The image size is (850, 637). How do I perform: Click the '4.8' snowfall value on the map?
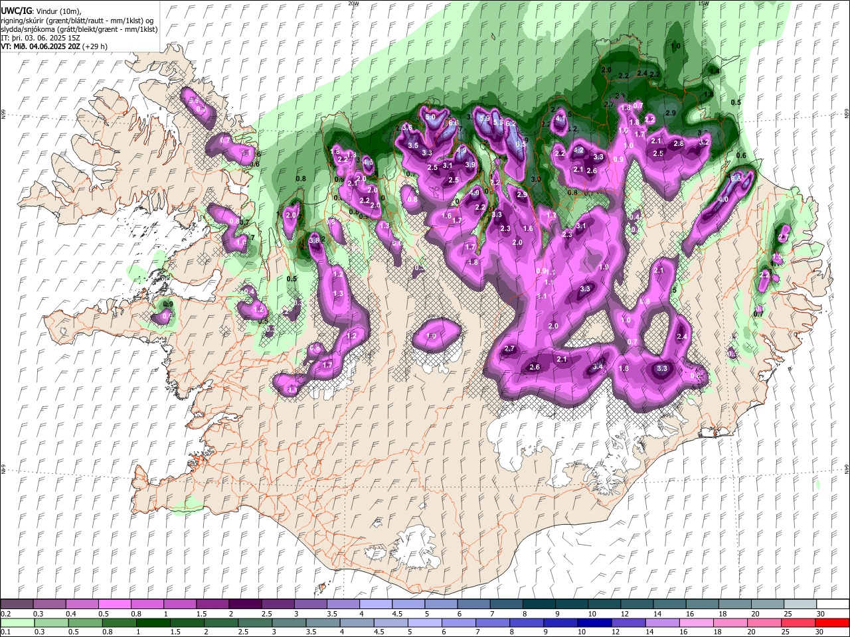click(369, 161)
